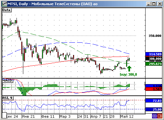Click the RSI, 9 indicator label

tap(7, 98)
